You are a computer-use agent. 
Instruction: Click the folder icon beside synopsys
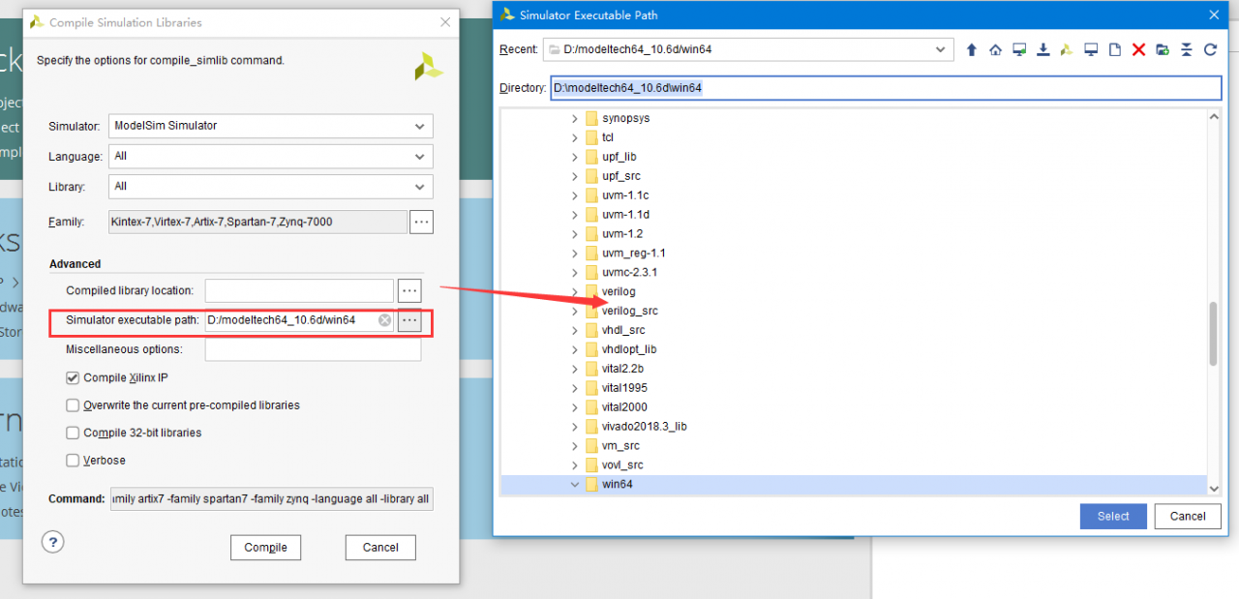(590, 118)
